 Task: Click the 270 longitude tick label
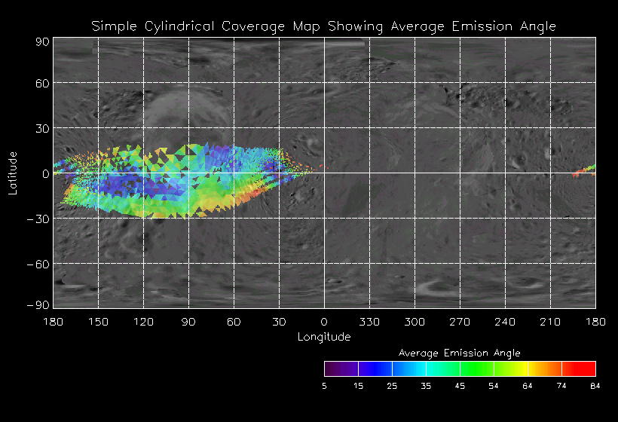pos(460,322)
